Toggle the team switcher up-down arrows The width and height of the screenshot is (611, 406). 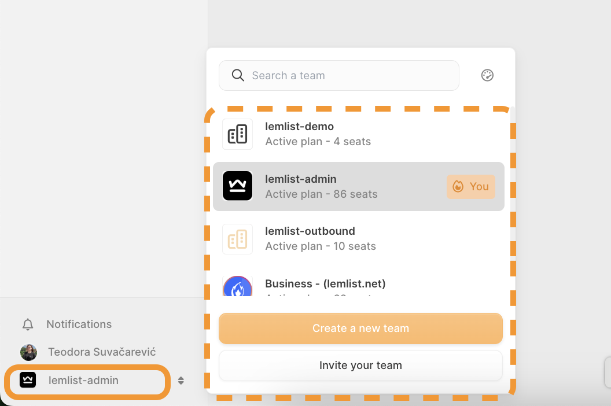181,381
